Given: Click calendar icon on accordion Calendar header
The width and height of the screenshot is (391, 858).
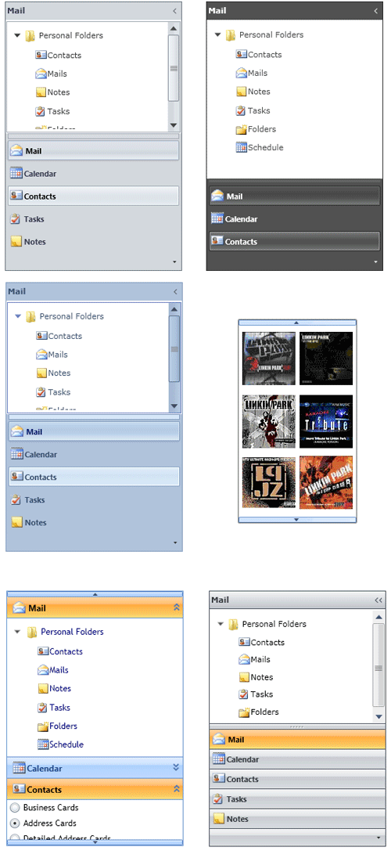Looking at the screenshot, I should (x=19, y=768).
